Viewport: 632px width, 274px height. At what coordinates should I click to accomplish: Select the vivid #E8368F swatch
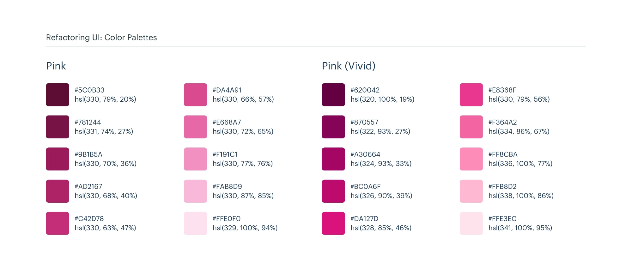point(471,95)
